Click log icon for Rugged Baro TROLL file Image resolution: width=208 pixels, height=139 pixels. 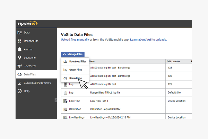(66, 92)
